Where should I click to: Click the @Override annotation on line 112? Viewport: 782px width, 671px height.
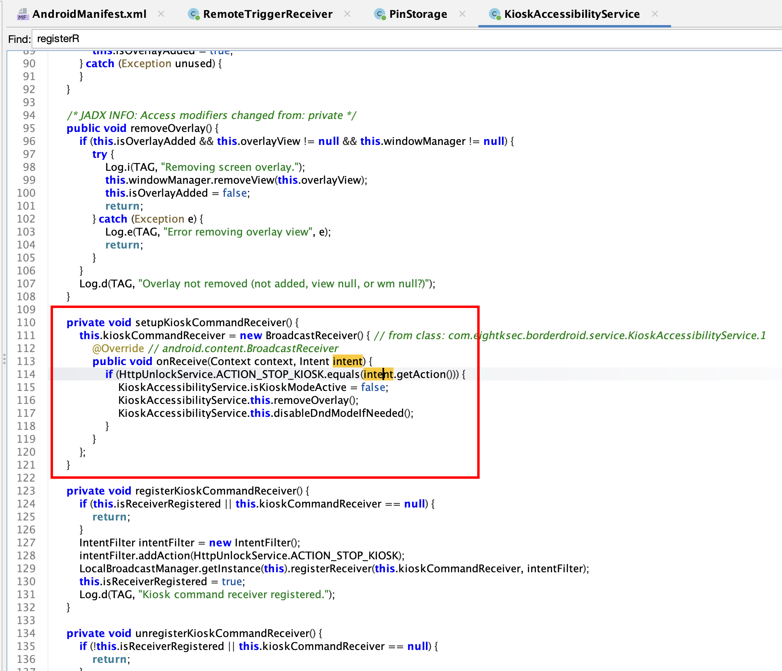[x=118, y=348]
